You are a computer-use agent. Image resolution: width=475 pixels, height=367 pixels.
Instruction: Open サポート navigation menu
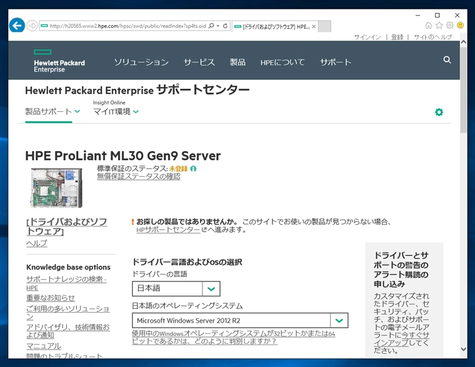point(336,62)
